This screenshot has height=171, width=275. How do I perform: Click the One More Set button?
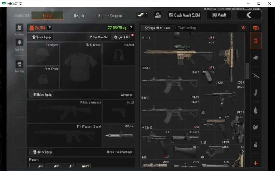(99, 37)
